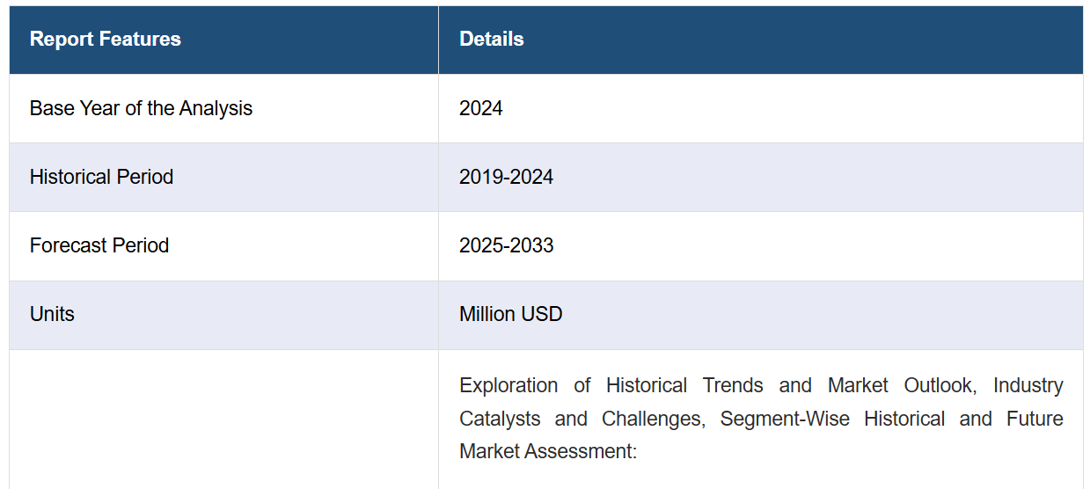Click the word "Exploration" in the description
Screen dimensions: 1090x489
coord(508,385)
